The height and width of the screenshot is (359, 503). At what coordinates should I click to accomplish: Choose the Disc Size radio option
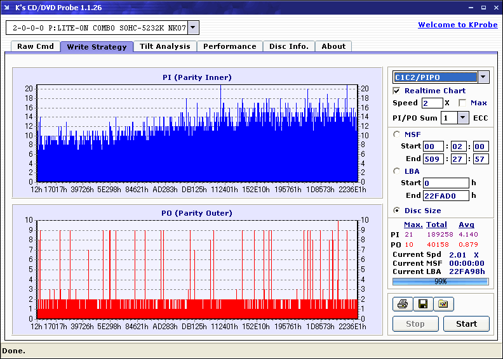397,211
